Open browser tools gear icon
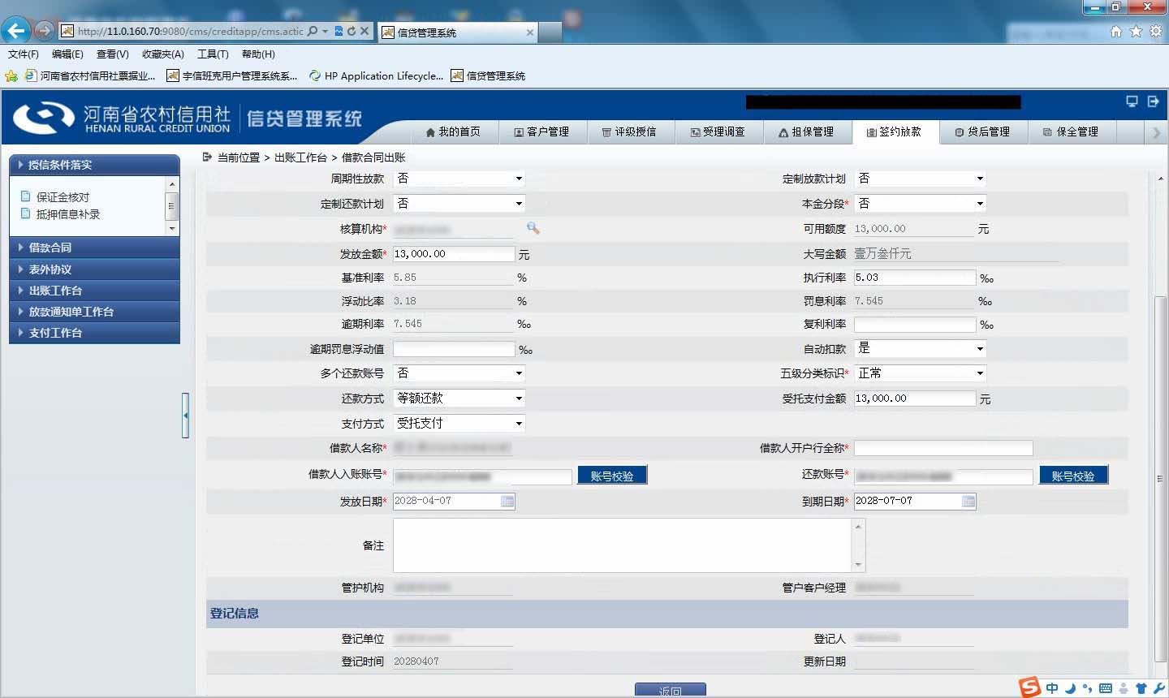 click(1155, 31)
